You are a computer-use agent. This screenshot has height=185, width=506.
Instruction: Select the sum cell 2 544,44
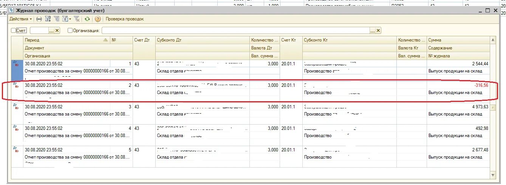458,64
